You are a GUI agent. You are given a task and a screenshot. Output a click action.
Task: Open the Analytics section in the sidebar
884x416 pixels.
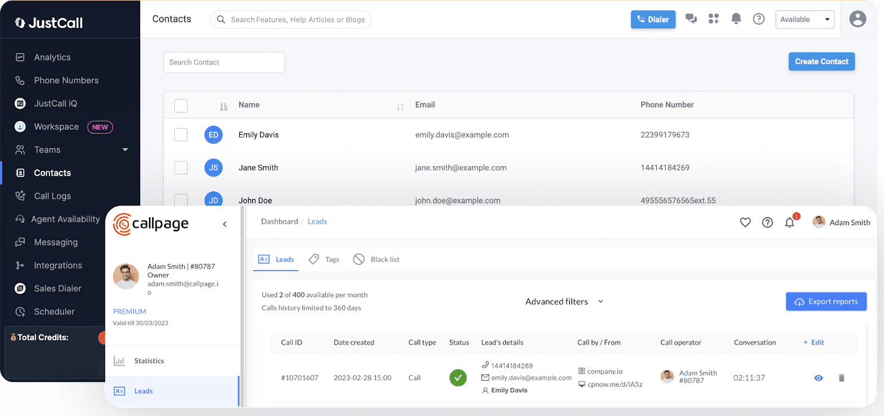(52, 57)
